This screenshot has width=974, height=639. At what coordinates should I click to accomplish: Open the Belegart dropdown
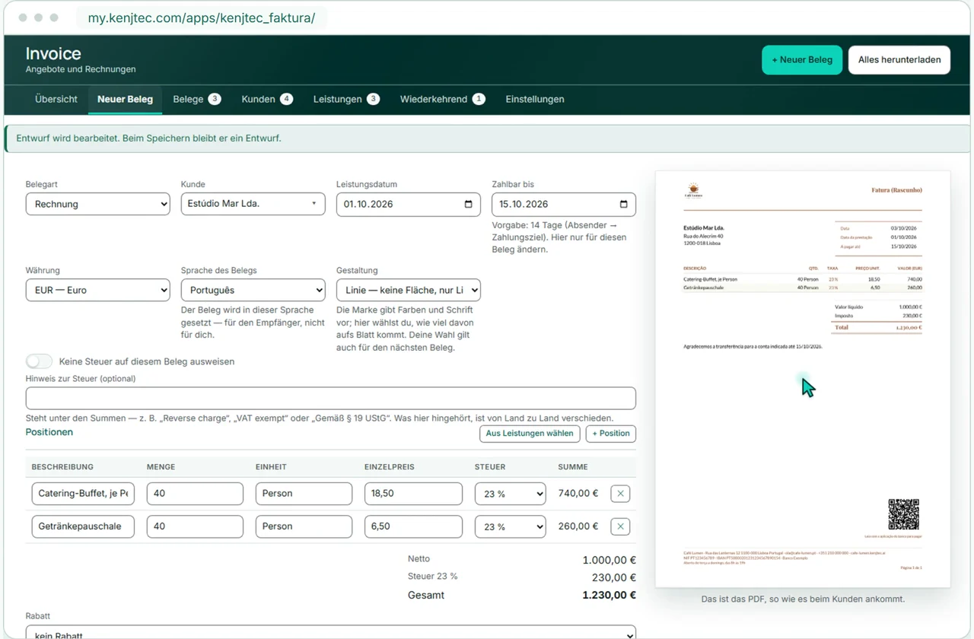pos(97,204)
